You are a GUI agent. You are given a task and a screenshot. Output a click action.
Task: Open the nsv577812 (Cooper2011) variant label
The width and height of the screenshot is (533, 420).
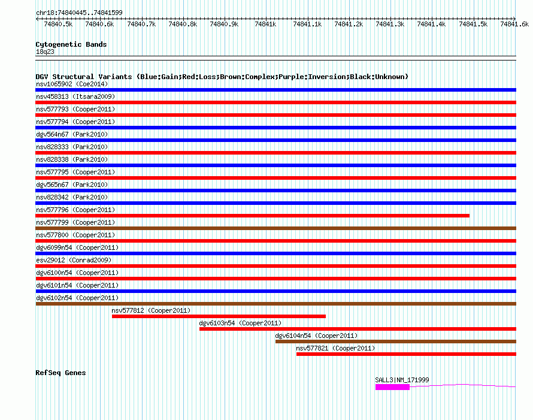pos(151,310)
